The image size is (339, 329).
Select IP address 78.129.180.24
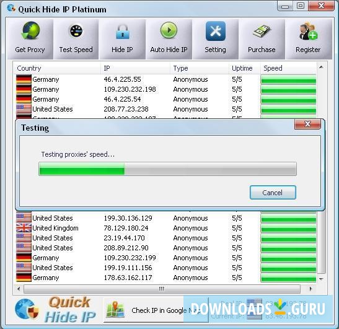click(x=126, y=228)
